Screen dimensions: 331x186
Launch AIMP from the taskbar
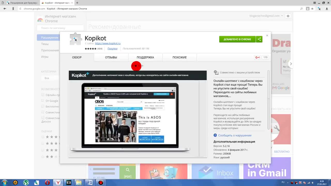tap(16, 183)
